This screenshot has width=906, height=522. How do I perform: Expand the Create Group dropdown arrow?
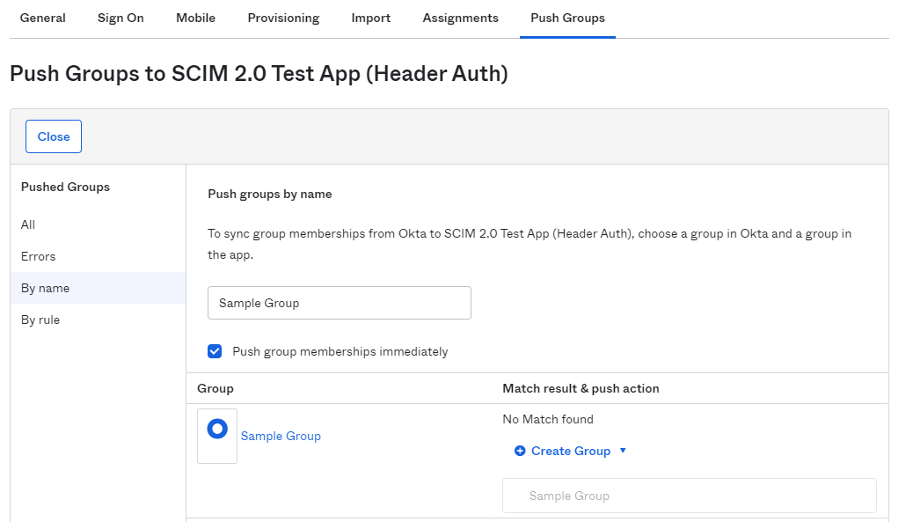point(623,451)
